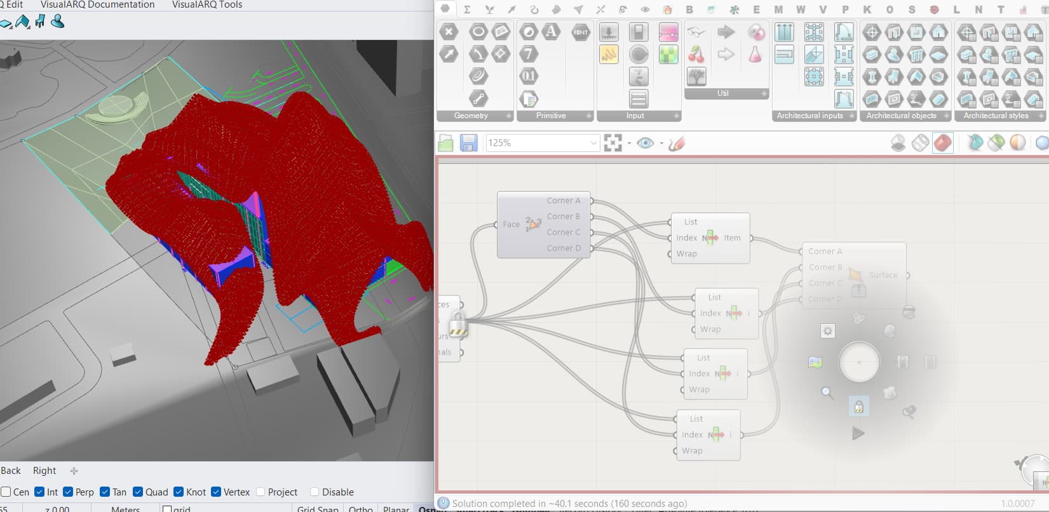Uncheck the Vertex object snap
This screenshot has width=1049, height=512.
[216, 492]
